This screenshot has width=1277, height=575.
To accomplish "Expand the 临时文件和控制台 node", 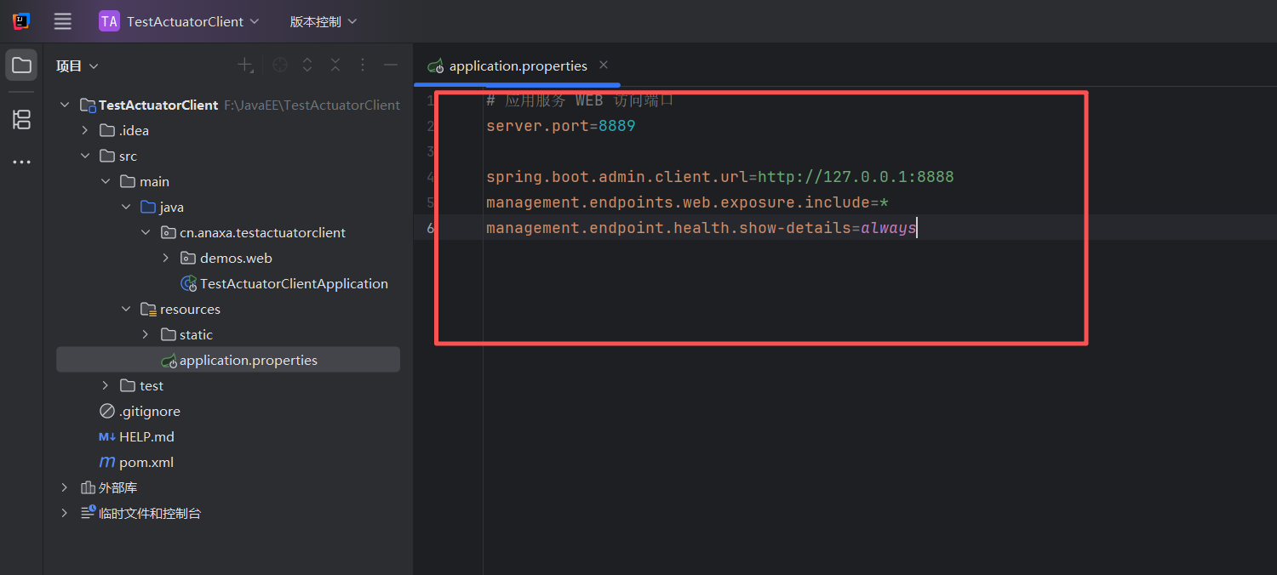I will point(65,513).
